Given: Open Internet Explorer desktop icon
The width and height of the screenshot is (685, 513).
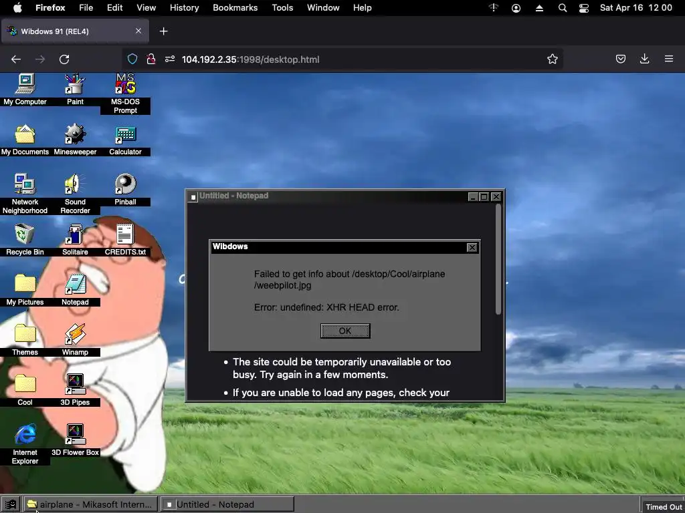Looking at the screenshot, I should coord(25,444).
